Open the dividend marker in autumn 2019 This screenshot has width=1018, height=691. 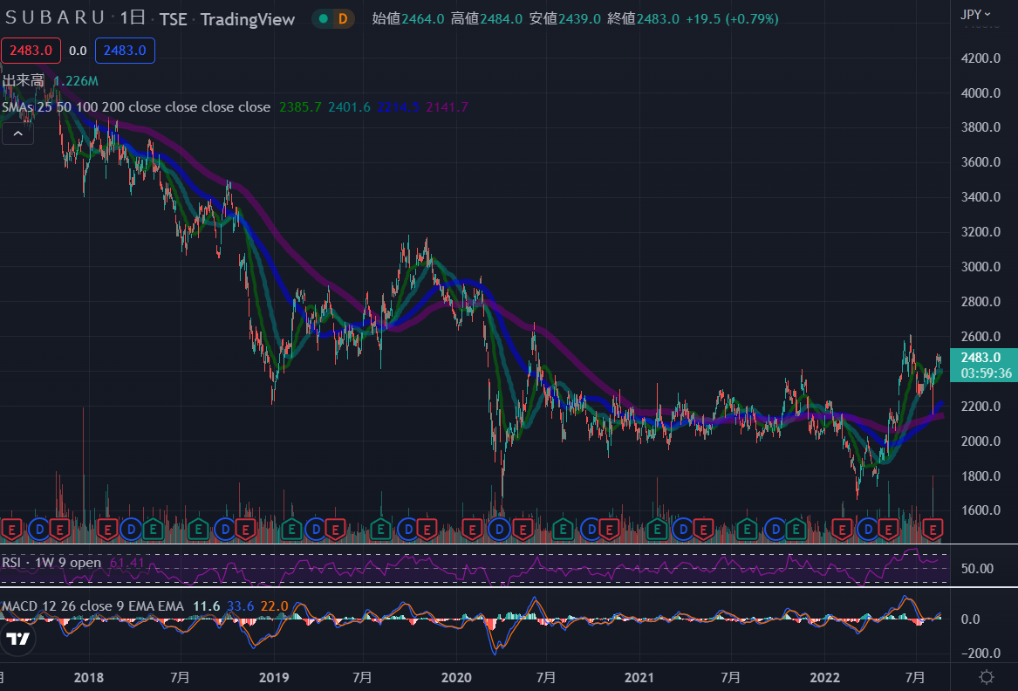[407, 530]
